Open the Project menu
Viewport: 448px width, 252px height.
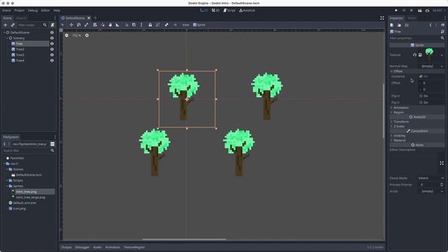[20, 10]
